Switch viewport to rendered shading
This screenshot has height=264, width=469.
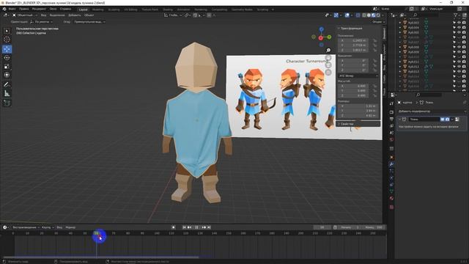(378, 15)
